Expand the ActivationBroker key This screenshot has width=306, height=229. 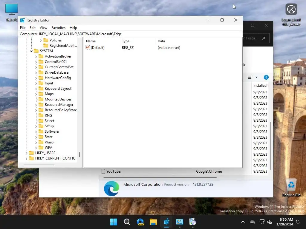click(36, 57)
